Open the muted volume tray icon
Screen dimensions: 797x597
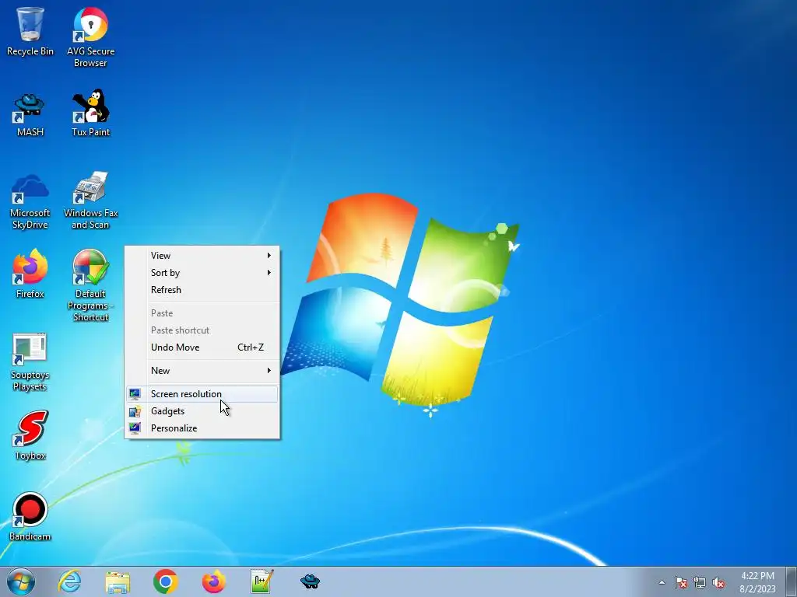(718, 583)
